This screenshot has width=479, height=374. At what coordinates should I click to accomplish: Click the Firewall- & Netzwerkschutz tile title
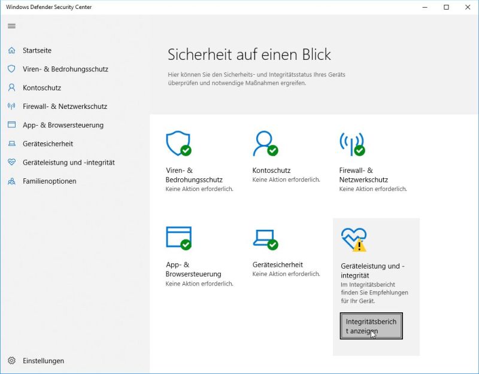coord(363,175)
